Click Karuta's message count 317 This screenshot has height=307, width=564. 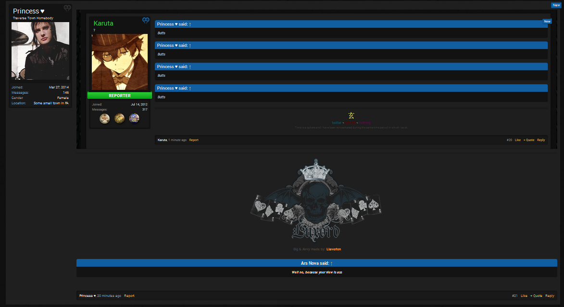145,109
